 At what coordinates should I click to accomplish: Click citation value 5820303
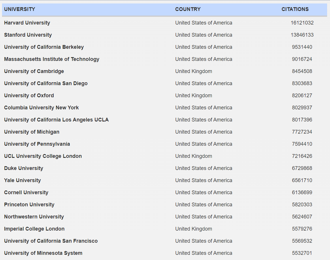point(302,205)
